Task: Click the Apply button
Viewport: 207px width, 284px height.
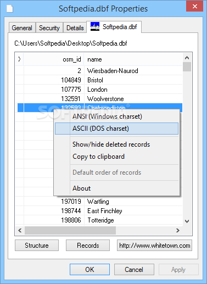Action: click(178, 270)
